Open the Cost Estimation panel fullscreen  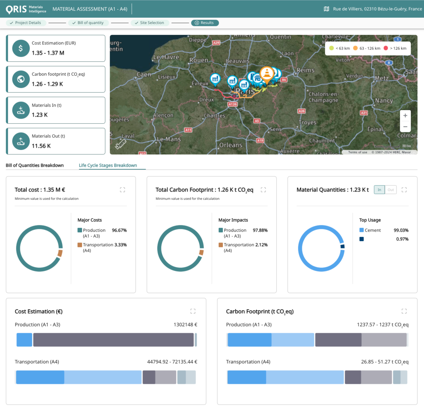pos(193,311)
